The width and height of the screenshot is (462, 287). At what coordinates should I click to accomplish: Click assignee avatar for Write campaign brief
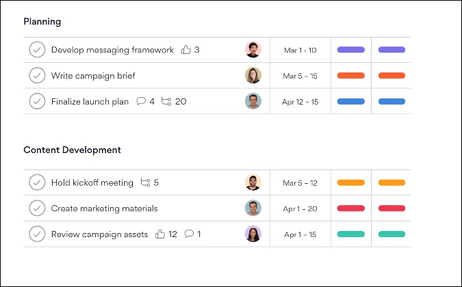253,76
